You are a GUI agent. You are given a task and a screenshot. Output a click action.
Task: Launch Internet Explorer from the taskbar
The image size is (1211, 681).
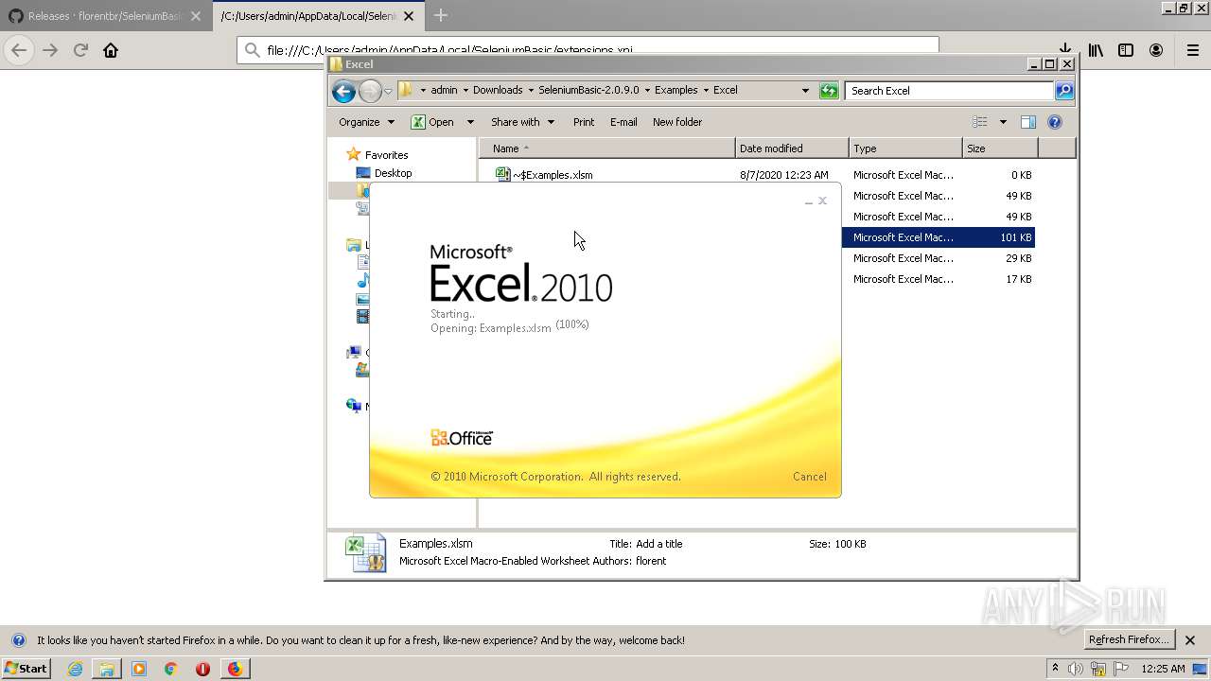75,669
